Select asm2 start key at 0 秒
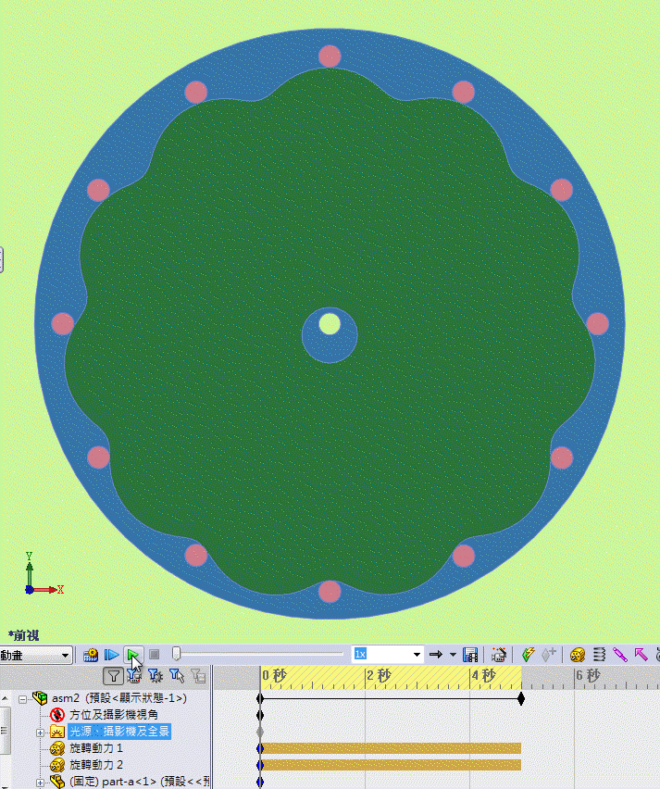The width and height of the screenshot is (660, 789). 260,698
